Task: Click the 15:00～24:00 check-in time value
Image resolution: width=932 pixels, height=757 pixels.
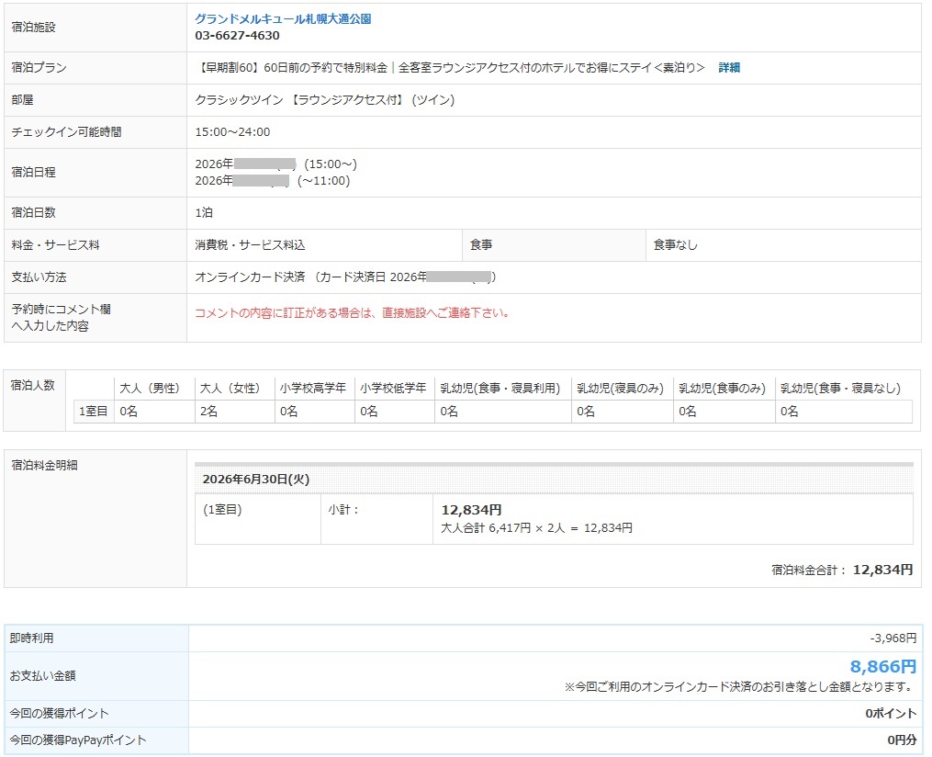Action: (232, 132)
